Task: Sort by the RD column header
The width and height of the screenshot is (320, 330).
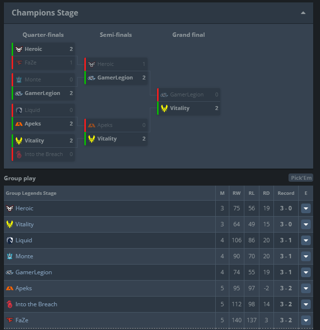Action: click(266, 193)
